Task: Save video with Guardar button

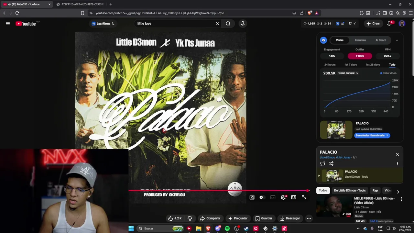Action: [x=264, y=218]
